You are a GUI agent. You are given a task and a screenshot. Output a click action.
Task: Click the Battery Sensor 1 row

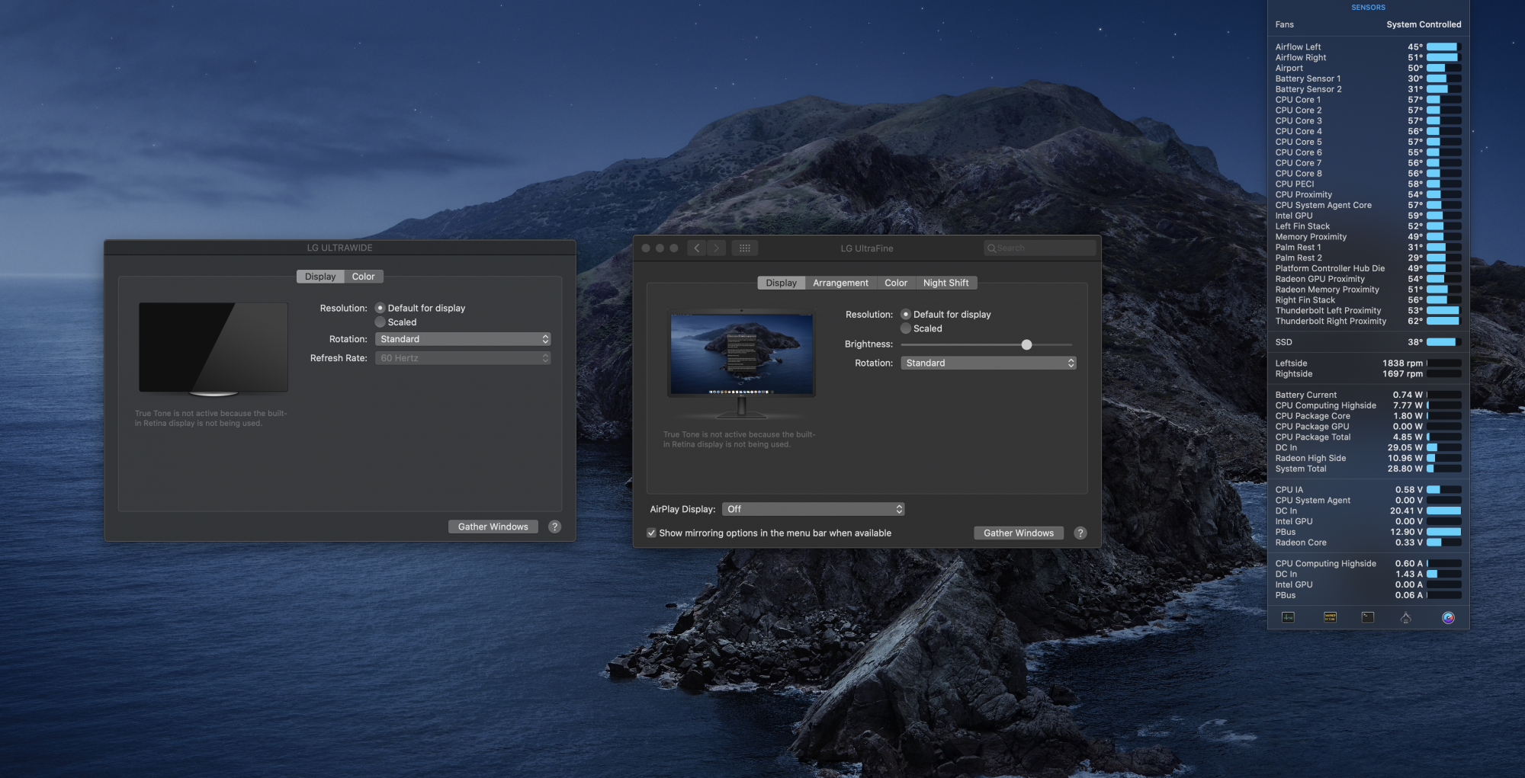coord(1368,78)
